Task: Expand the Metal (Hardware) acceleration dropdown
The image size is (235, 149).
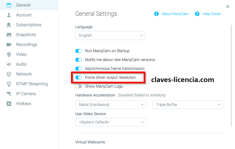Action: click(110, 105)
